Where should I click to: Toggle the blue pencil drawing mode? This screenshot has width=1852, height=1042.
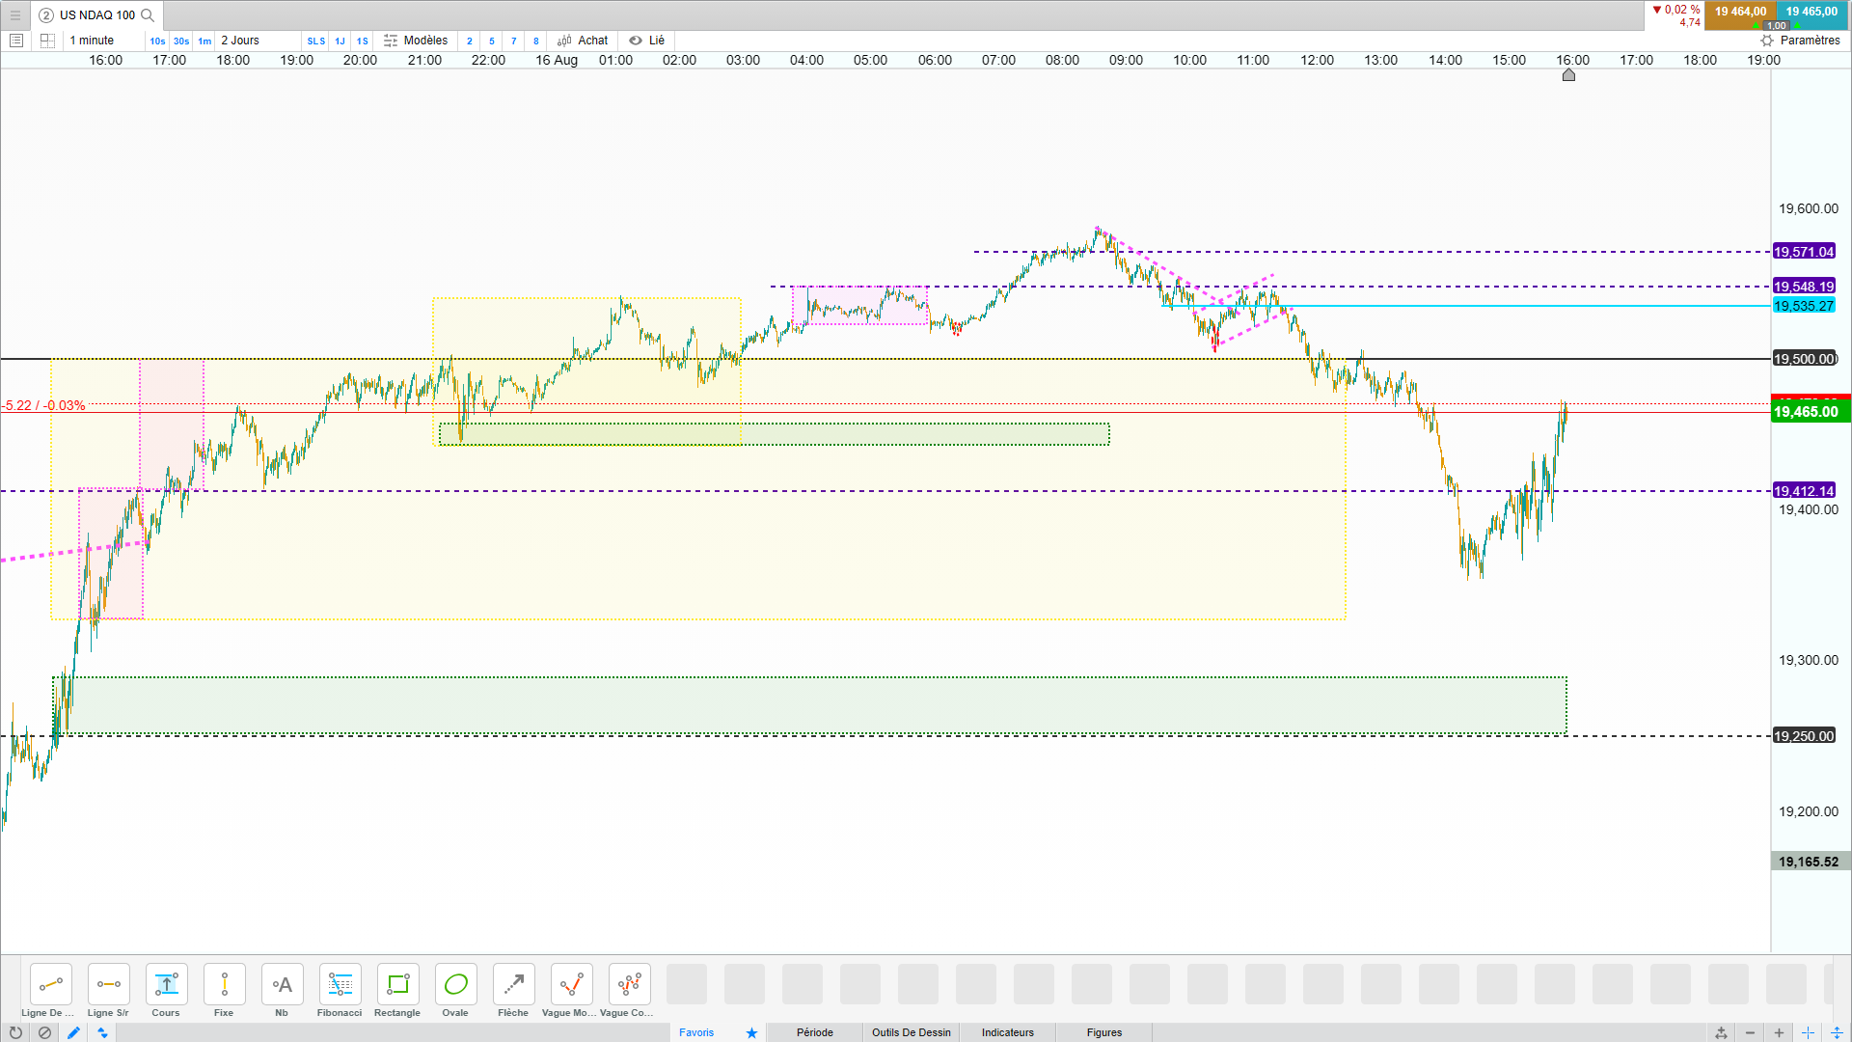[x=73, y=1032]
